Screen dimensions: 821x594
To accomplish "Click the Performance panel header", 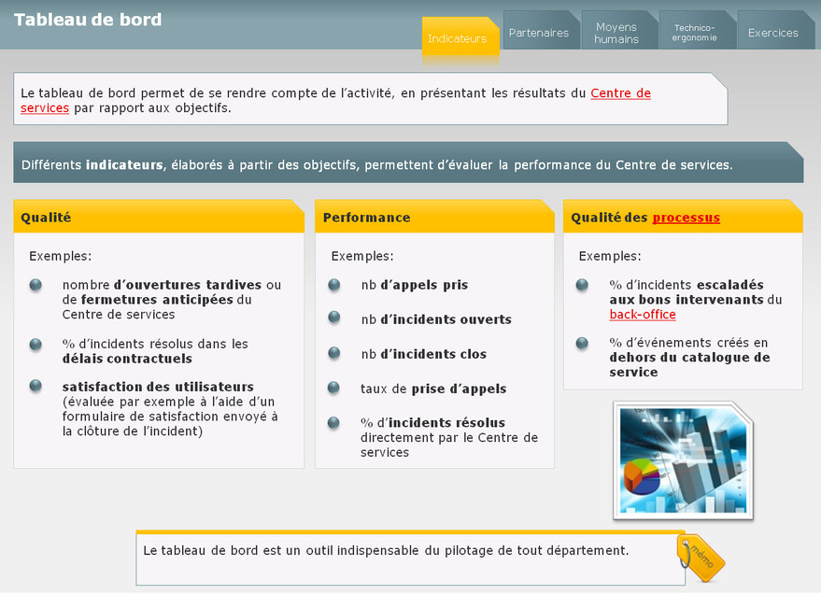I will [434, 217].
